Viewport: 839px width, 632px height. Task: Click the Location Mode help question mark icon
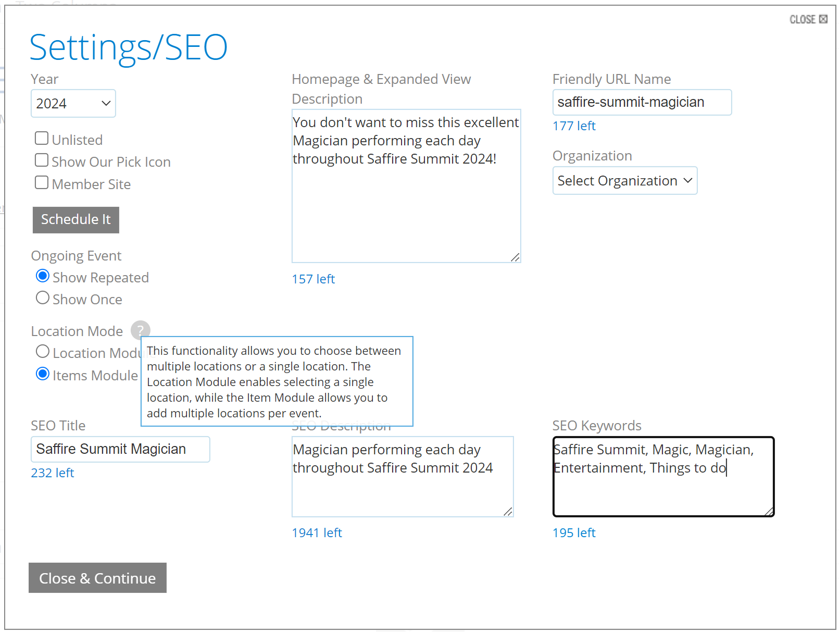(141, 330)
